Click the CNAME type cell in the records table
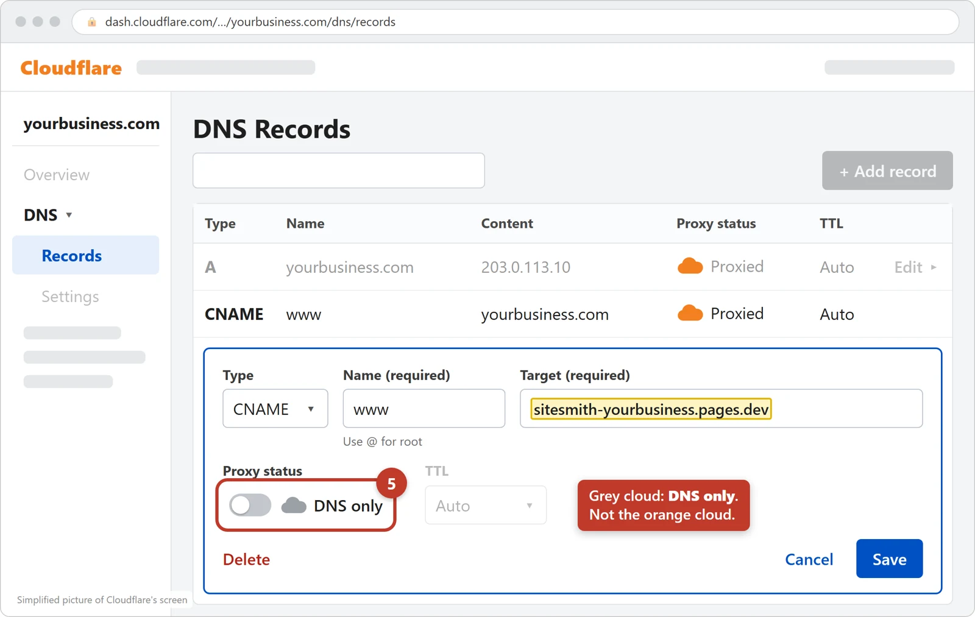This screenshot has width=975, height=617. pyautogui.click(x=234, y=314)
